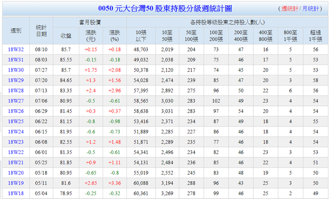Open the 18W18 week link
This screenshot has height=199, width=330.
coord(16,193)
